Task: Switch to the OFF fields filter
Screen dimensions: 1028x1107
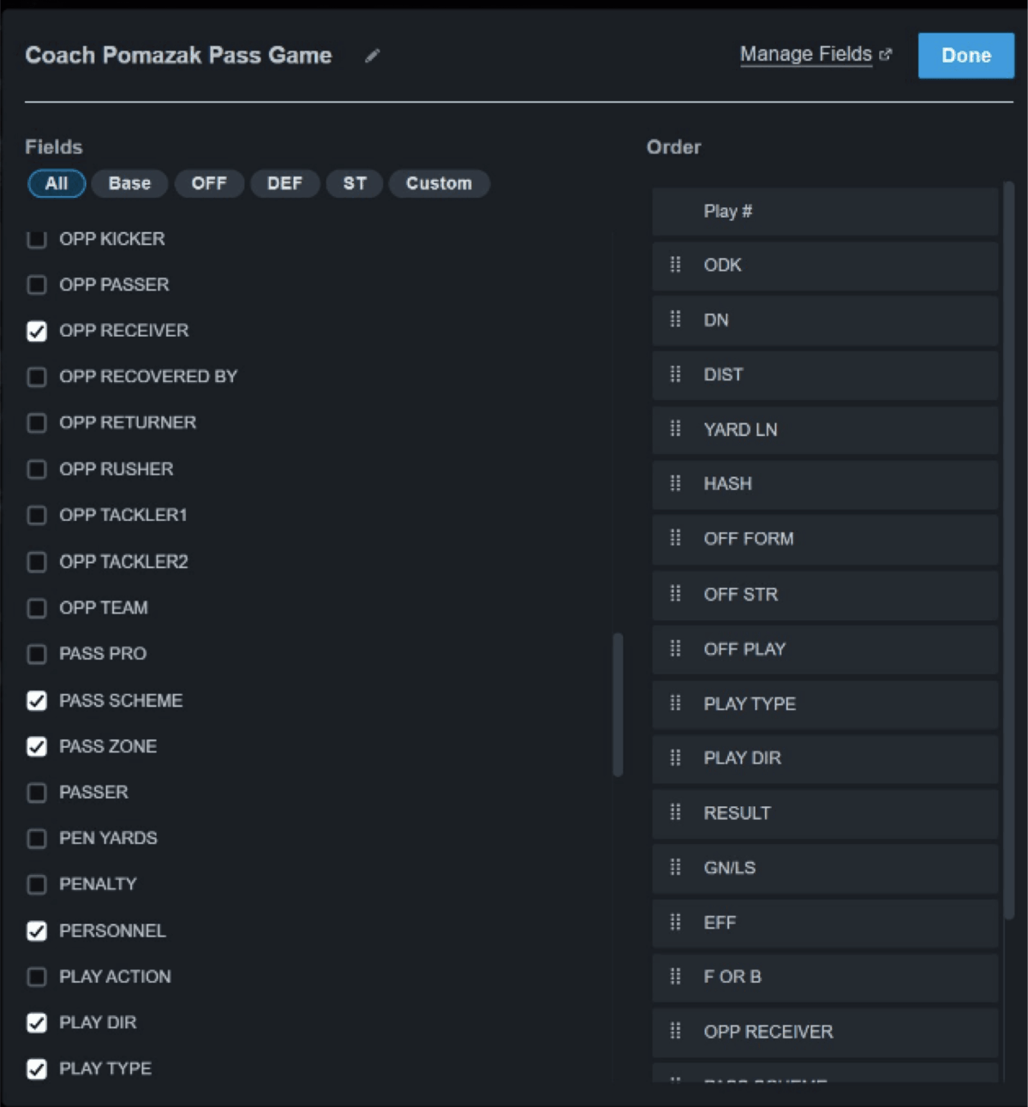Action: [209, 183]
